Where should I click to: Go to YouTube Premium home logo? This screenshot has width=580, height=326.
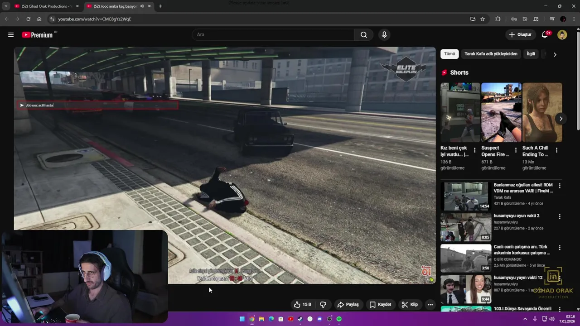(37, 35)
